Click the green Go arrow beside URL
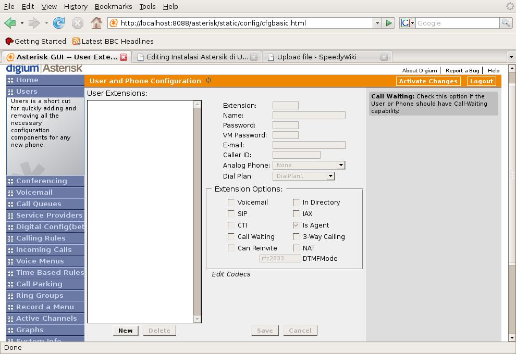 389,23
